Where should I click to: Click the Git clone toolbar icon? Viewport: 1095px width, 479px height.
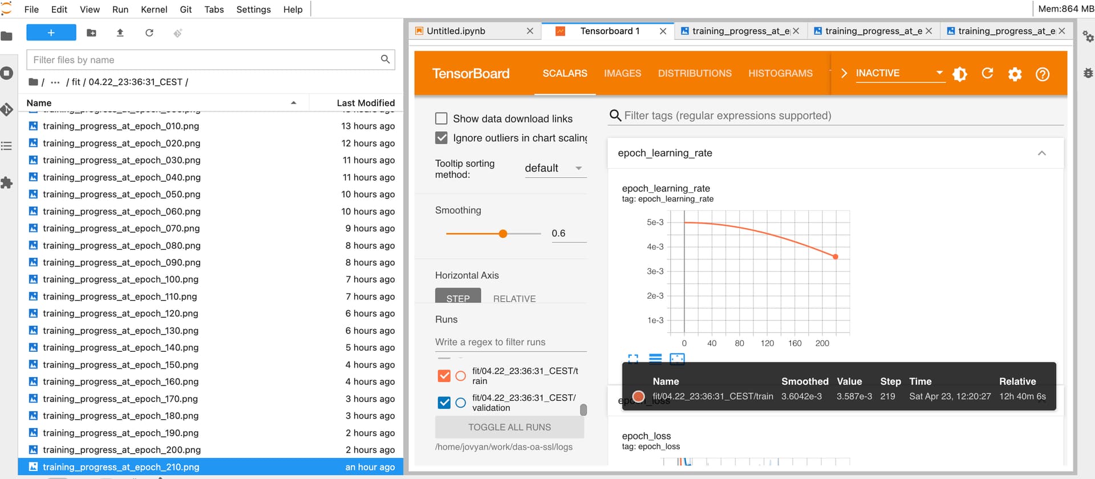pos(178,33)
